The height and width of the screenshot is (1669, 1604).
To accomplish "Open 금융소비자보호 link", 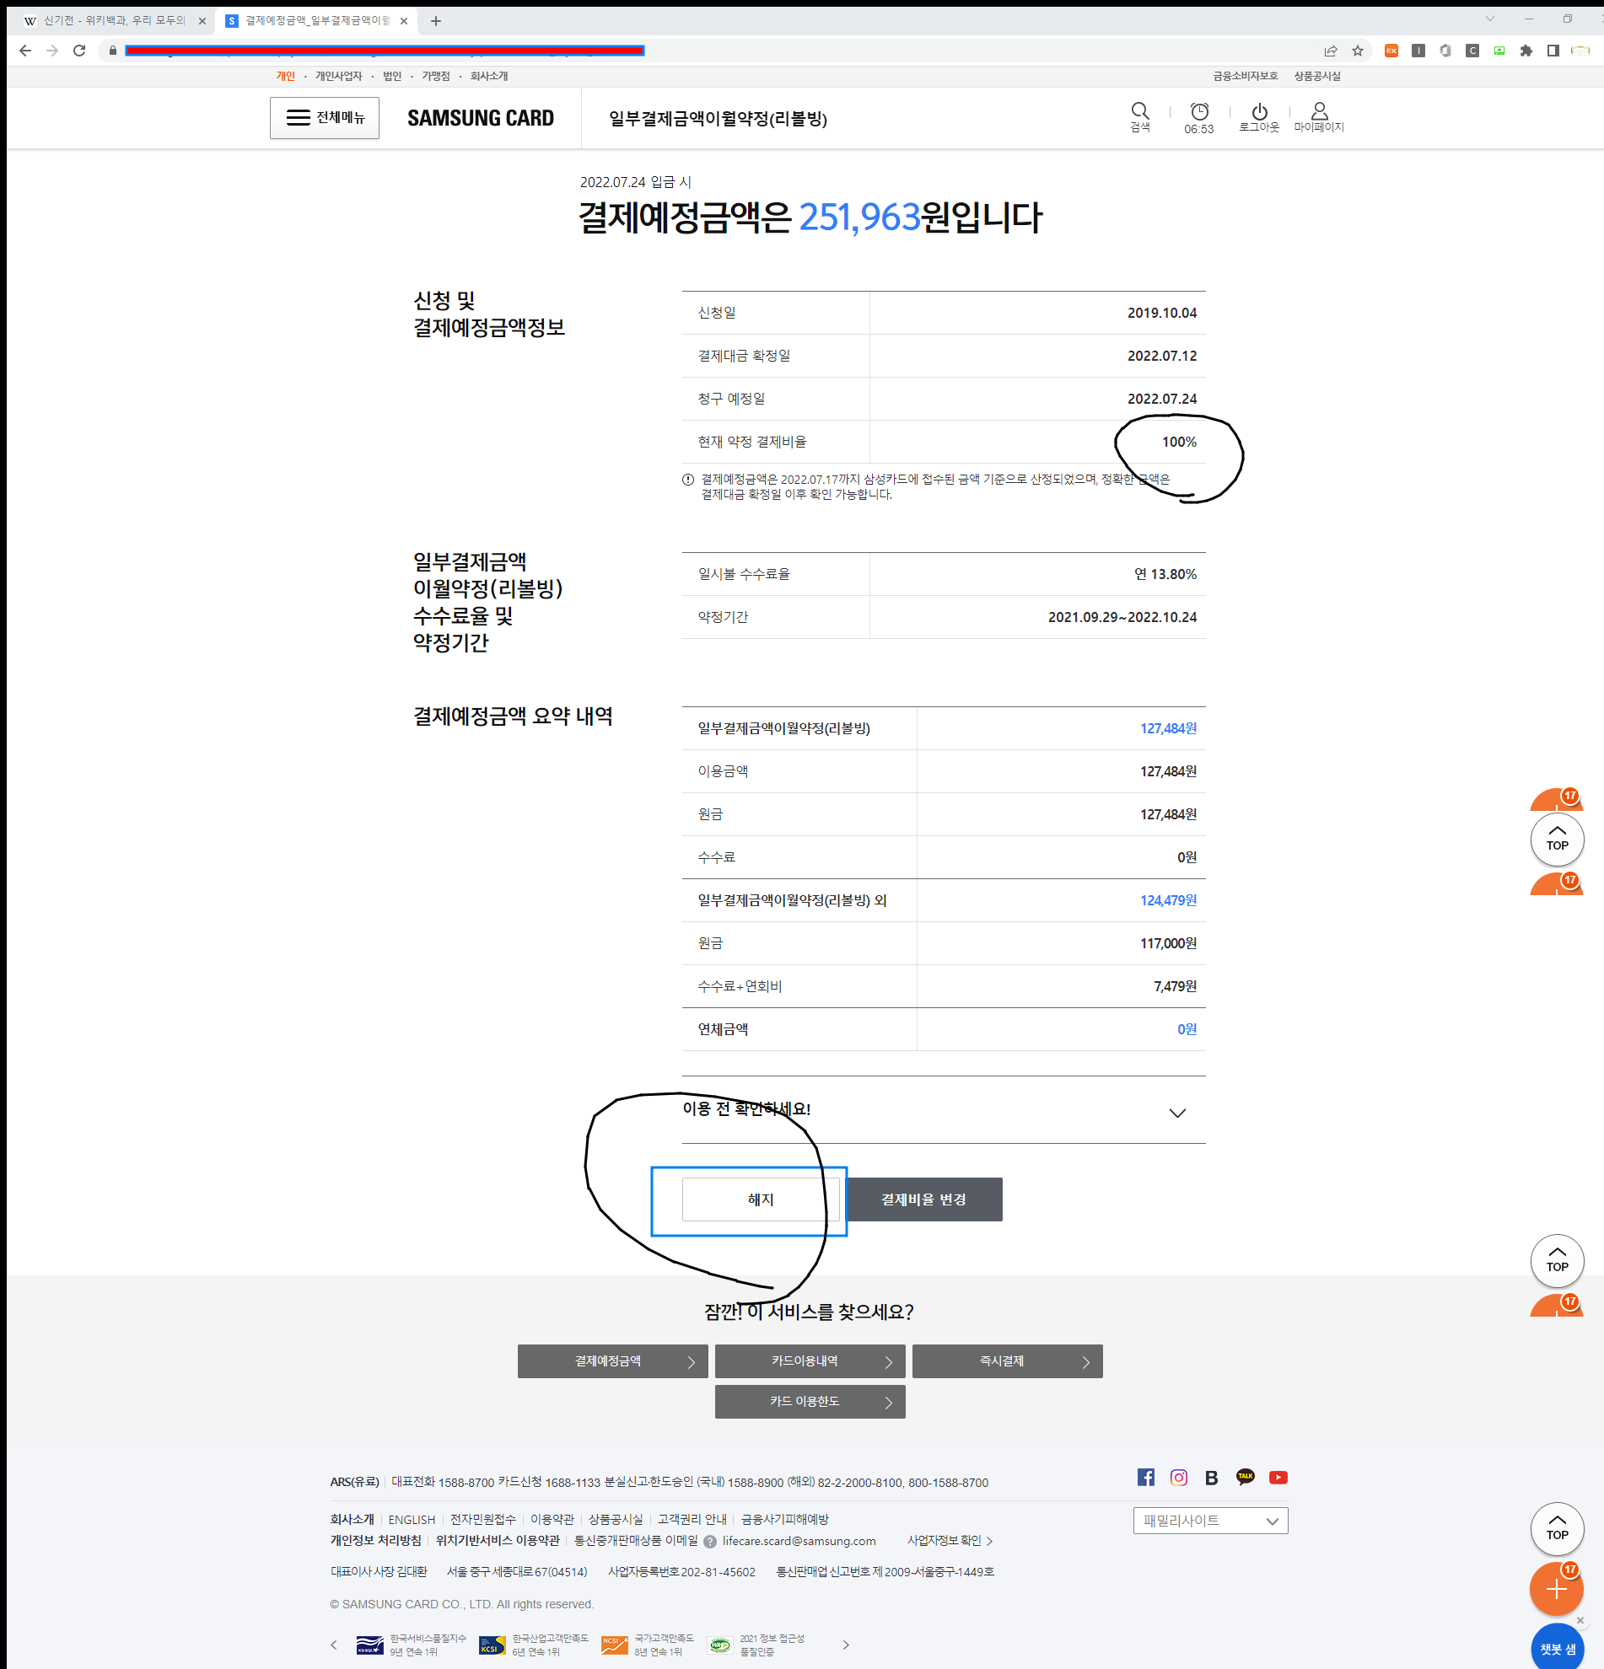I will click(1246, 76).
